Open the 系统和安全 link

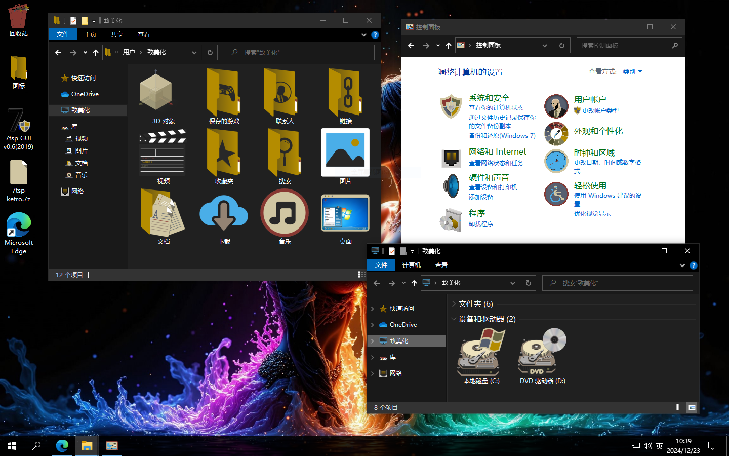[489, 98]
